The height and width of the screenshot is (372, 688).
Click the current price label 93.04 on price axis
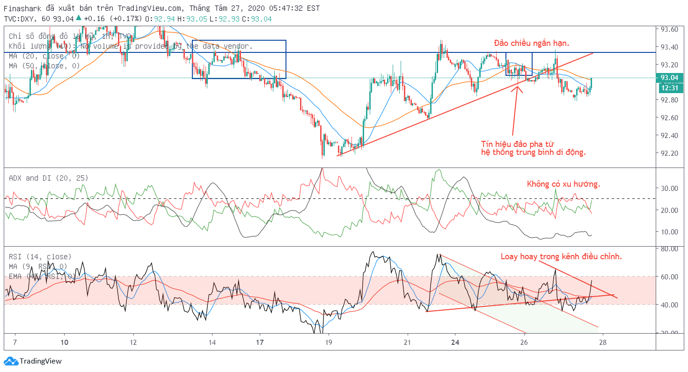[x=669, y=78]
